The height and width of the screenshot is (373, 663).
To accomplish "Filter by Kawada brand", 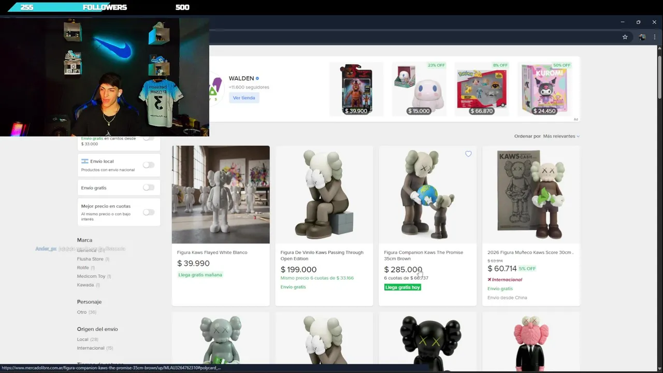I will [x=88, y=285].
